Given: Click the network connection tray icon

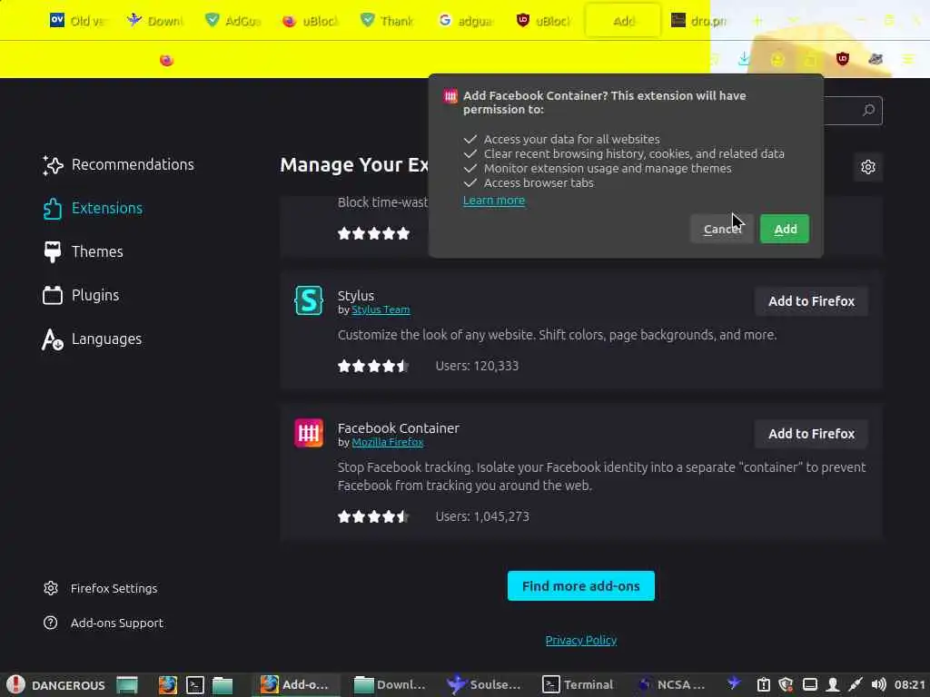Looking at the screenshot, I should click(x=856, y=684).
